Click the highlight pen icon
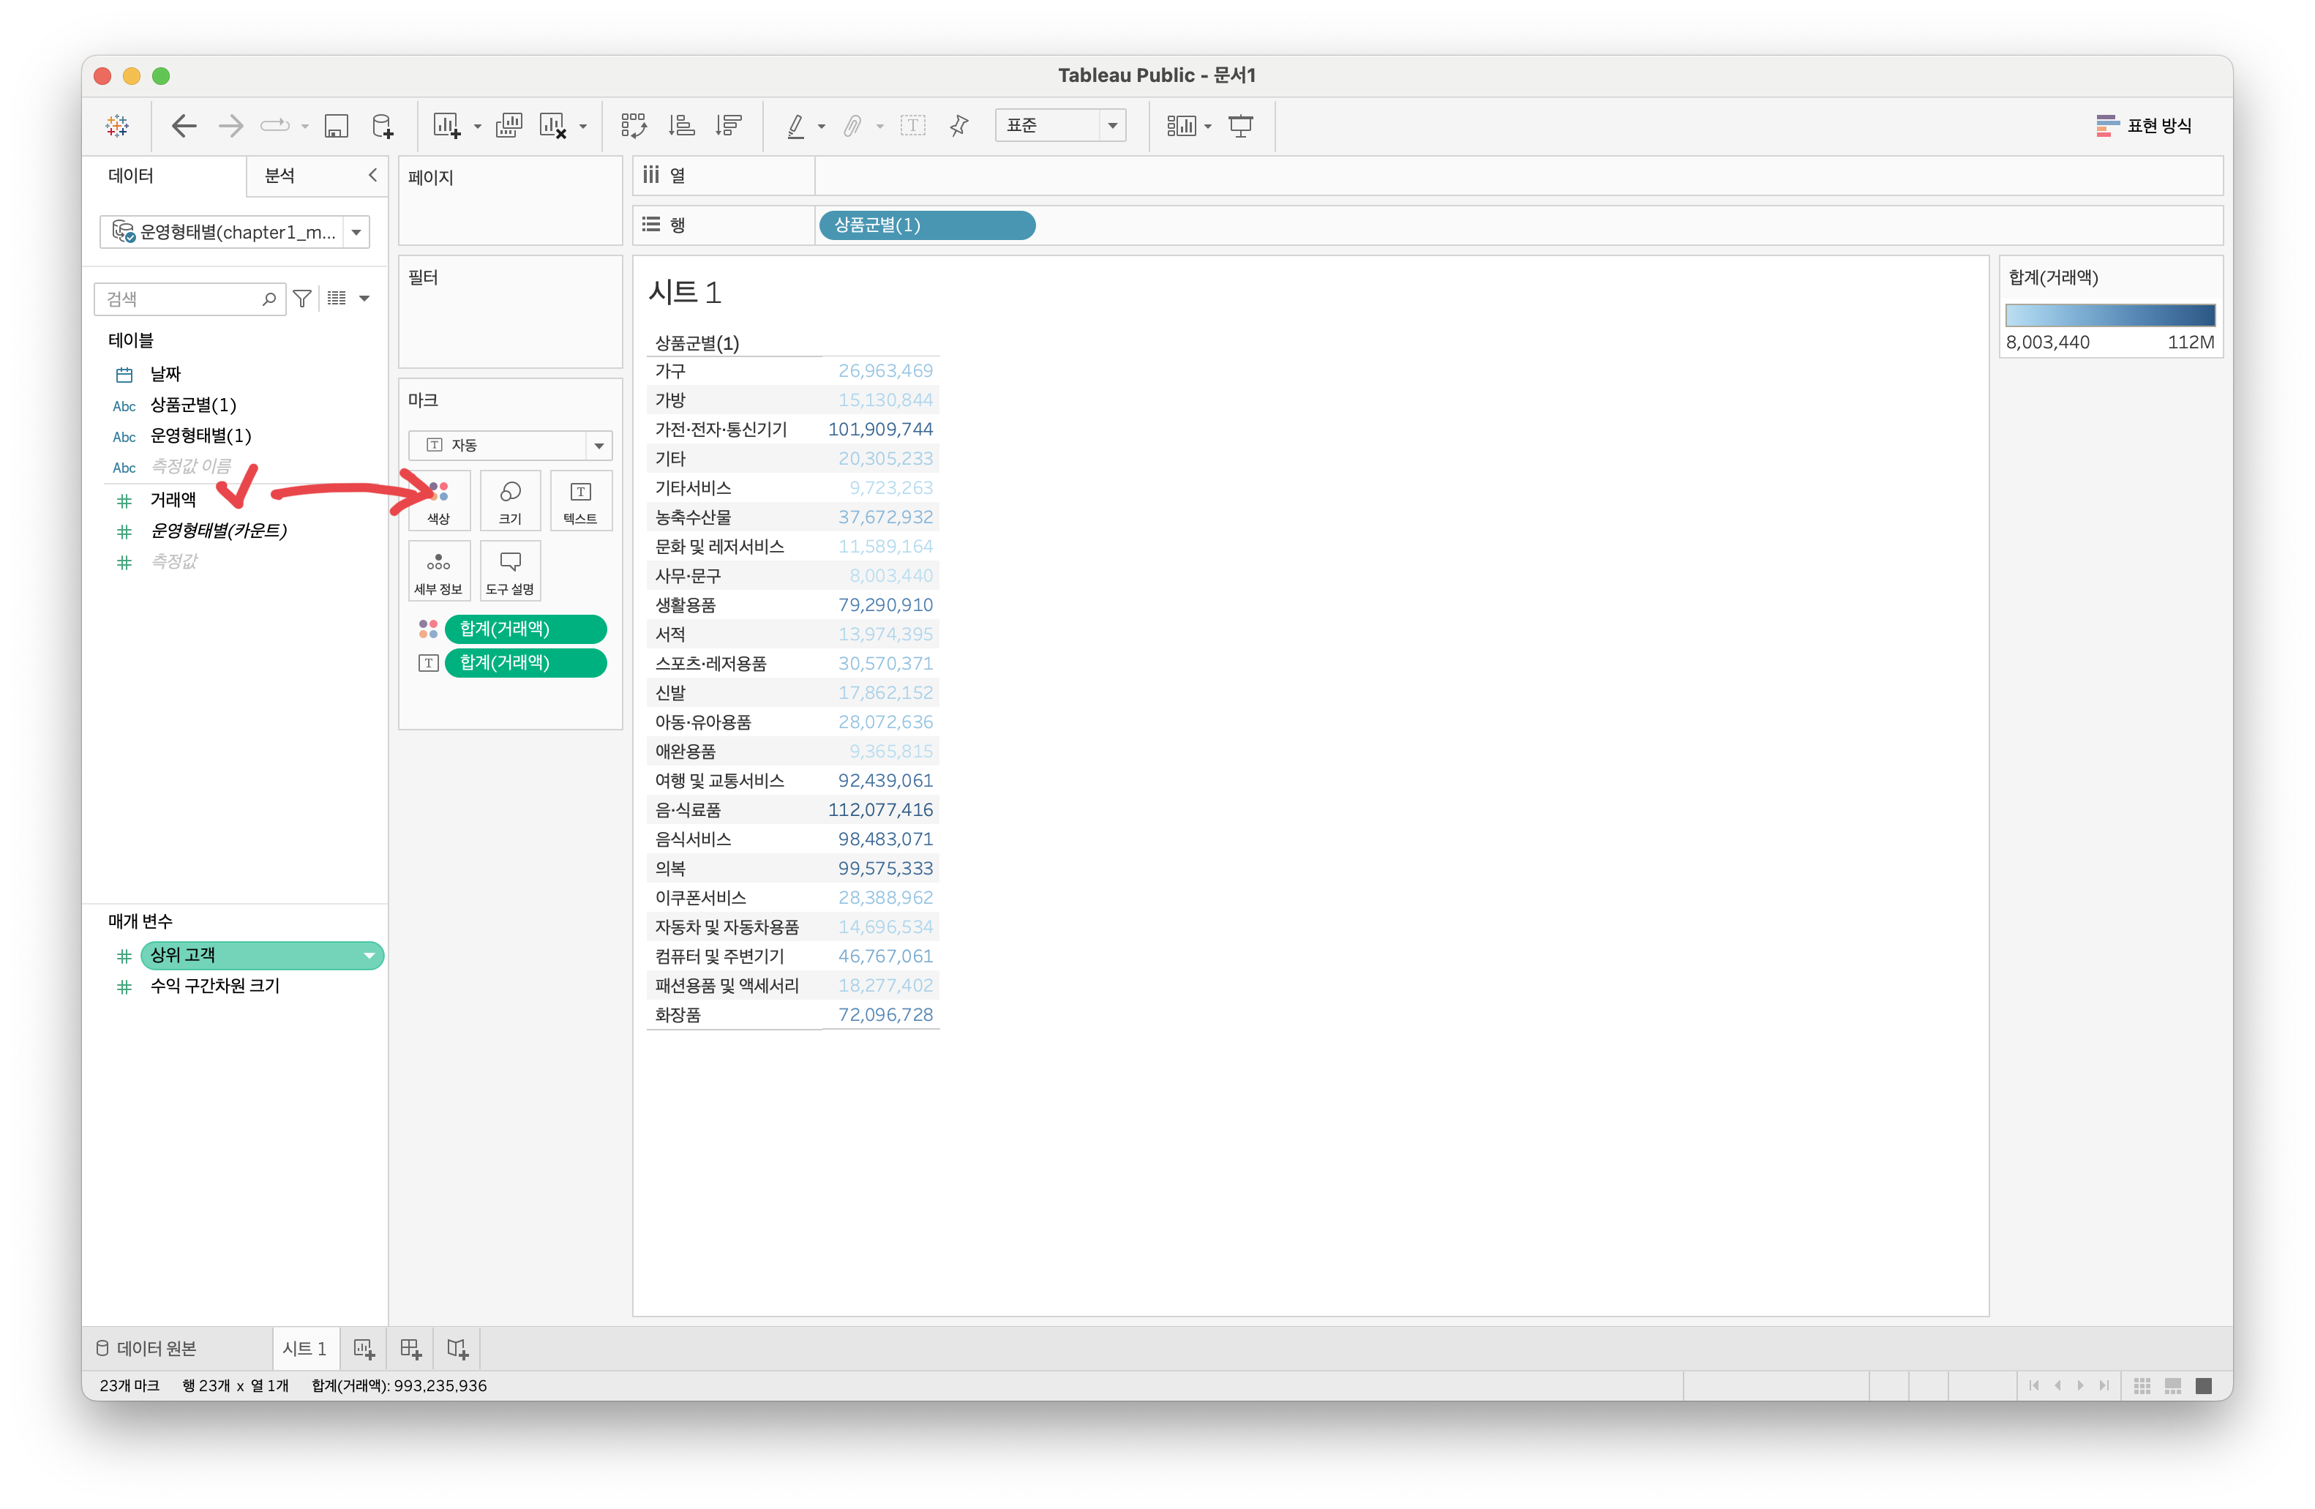The height and width of the screenshot is (1509, 2315). click(795, 126)
